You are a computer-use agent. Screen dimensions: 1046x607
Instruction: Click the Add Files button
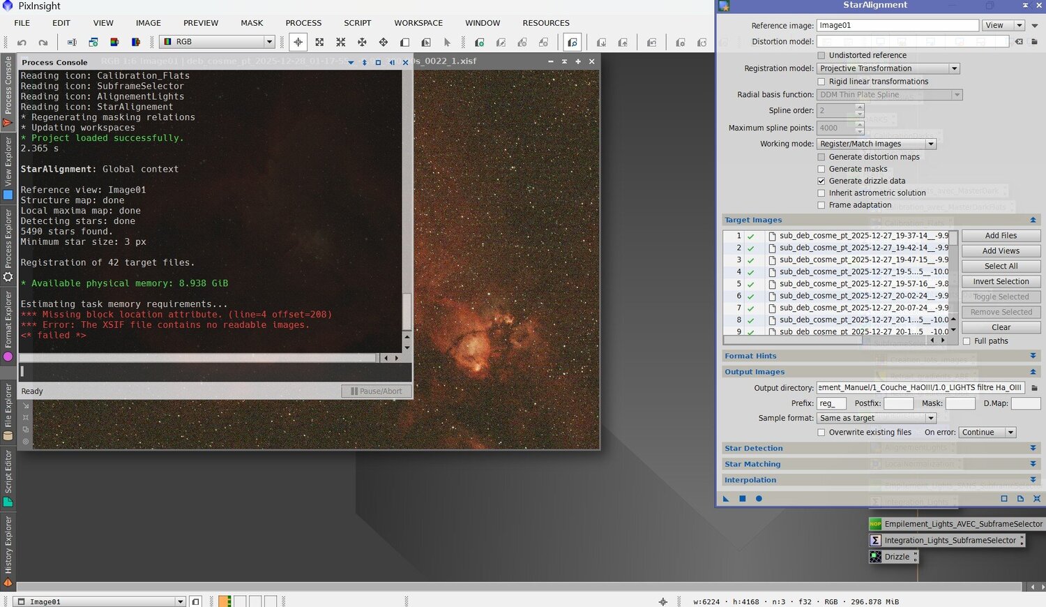click(x=1001, y=236)
